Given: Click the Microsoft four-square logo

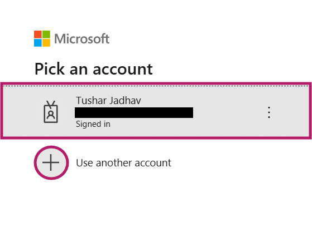Looking at the screenshot, I should coord(42,38).
